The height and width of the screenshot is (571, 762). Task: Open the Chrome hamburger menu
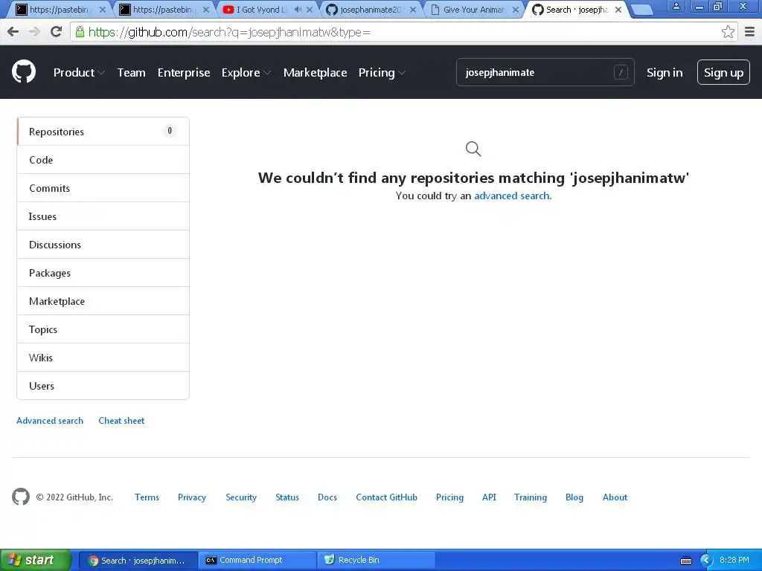pyautogui.click(x=749, y=32)
